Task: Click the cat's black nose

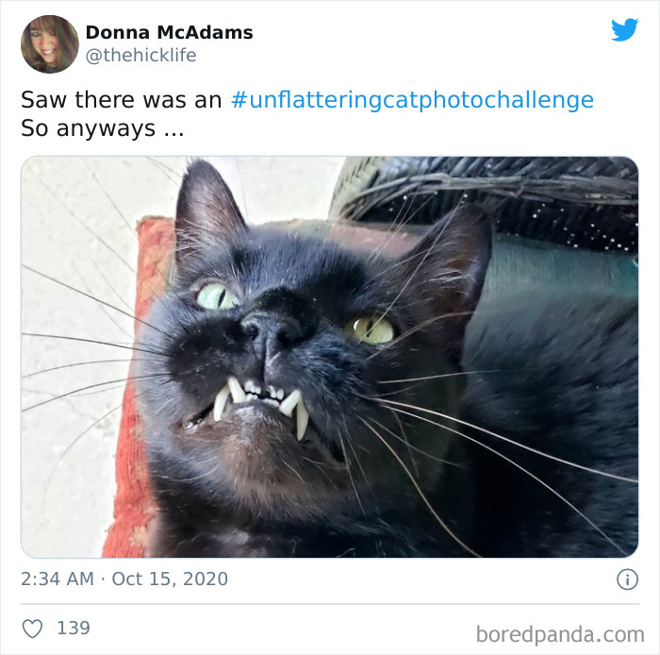Action: pos(270,327)
